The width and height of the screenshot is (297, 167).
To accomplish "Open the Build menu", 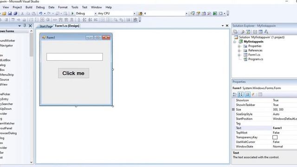I will tap(29, 7).
